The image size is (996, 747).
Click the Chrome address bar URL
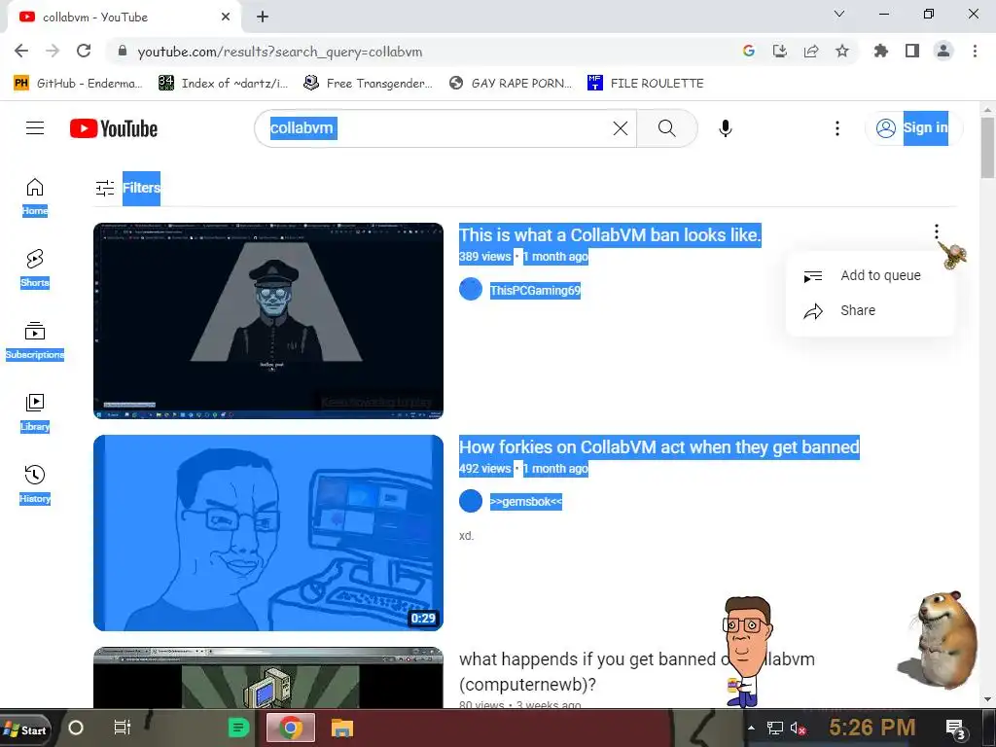pos(280,53)
